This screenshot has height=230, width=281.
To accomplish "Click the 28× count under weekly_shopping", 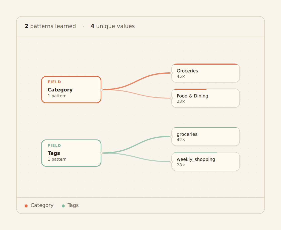I will coord(181,165).
